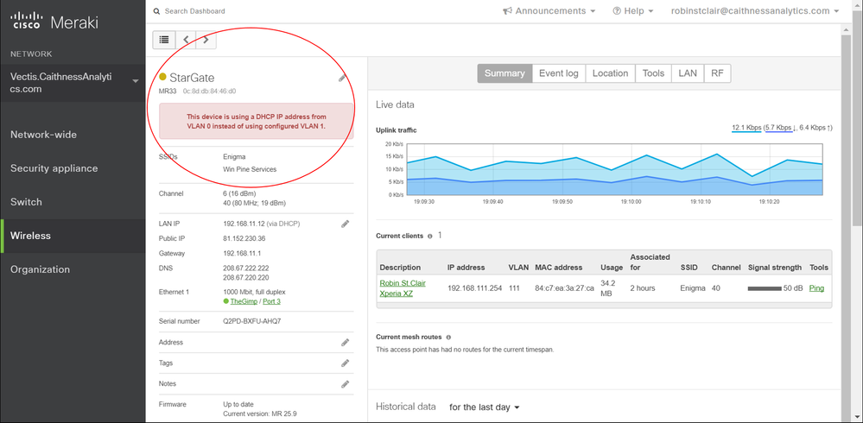Open Announcements dropdown menu
This screenshot has width=863, height=423.
(549, 11)
